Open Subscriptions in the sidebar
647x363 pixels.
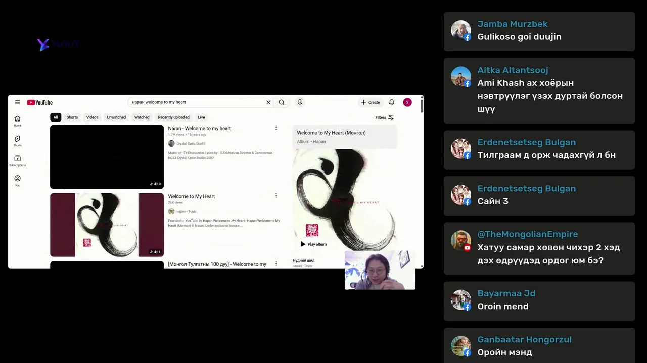(x=17, y=161)
